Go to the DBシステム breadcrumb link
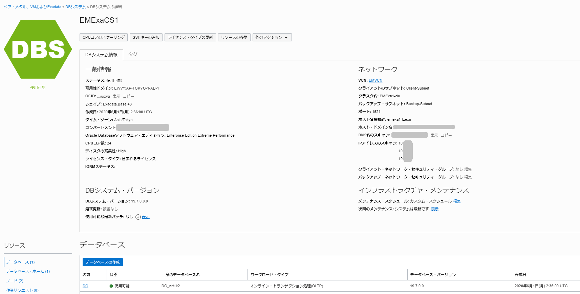This screenshot has height=294, width=580. 76,7
